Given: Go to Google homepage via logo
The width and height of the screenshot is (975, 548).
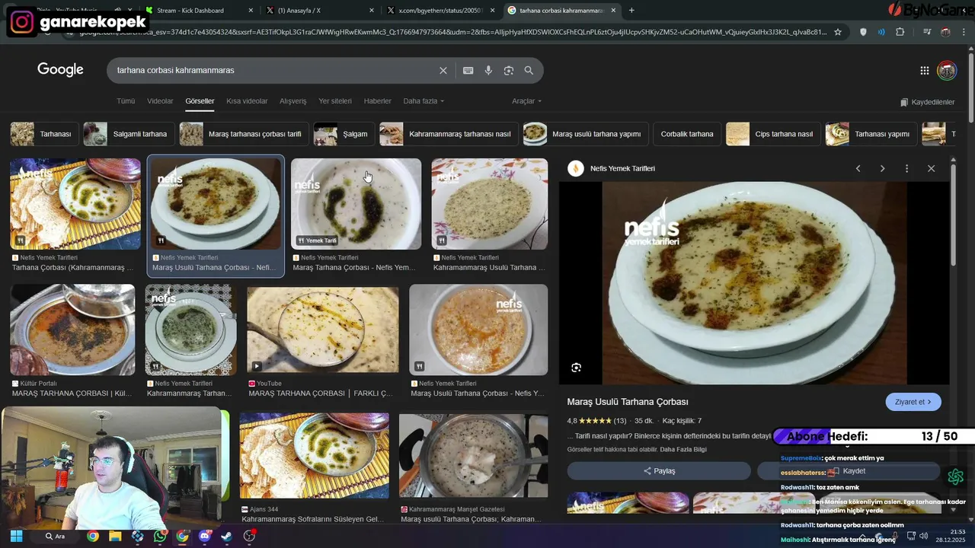Looking at the screenshot, I should point(60,70).
